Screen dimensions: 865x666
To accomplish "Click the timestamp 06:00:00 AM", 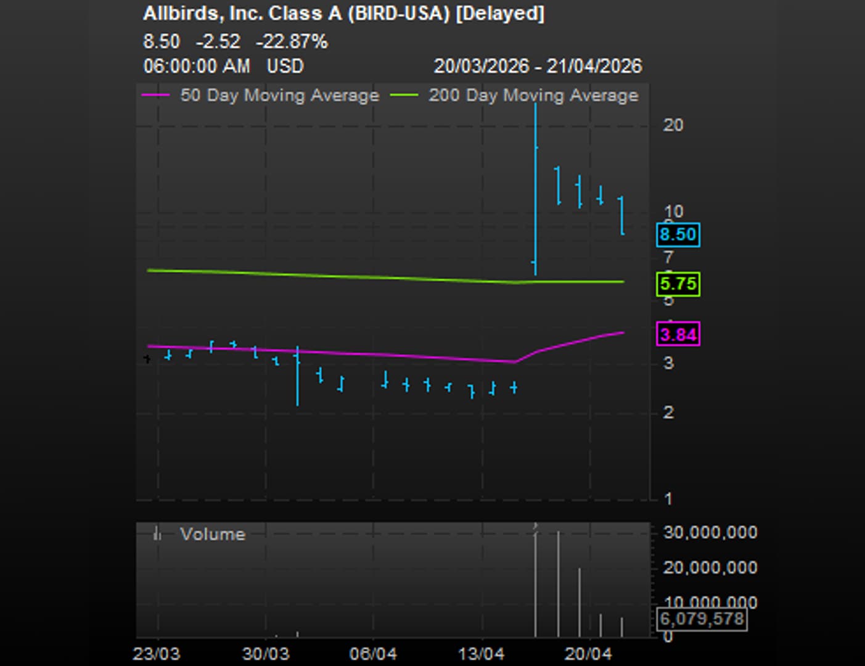I will (x=197, y=66).
